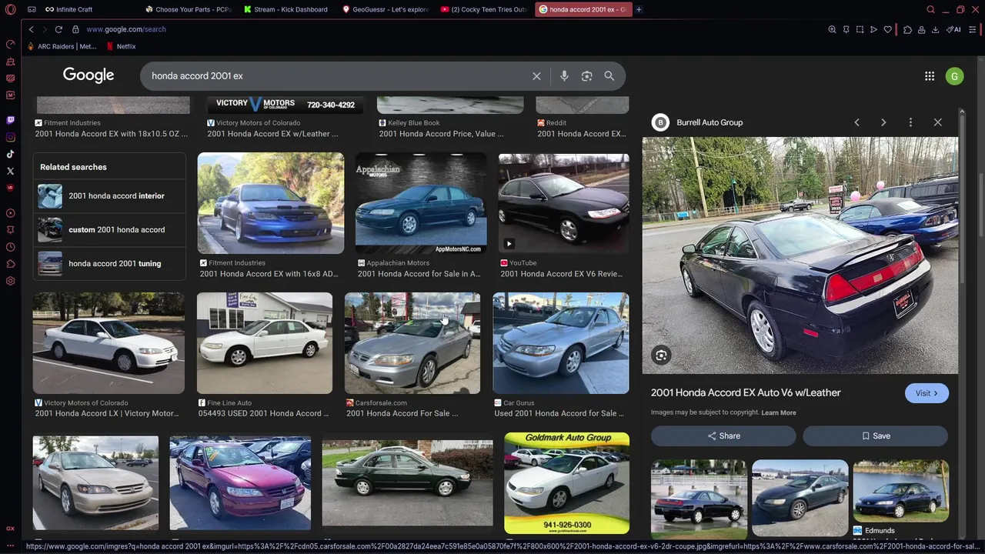The image size is (985, 554).
Task: Open Car Gurus silver Accord thumbnail
Action: pos(561,343)
